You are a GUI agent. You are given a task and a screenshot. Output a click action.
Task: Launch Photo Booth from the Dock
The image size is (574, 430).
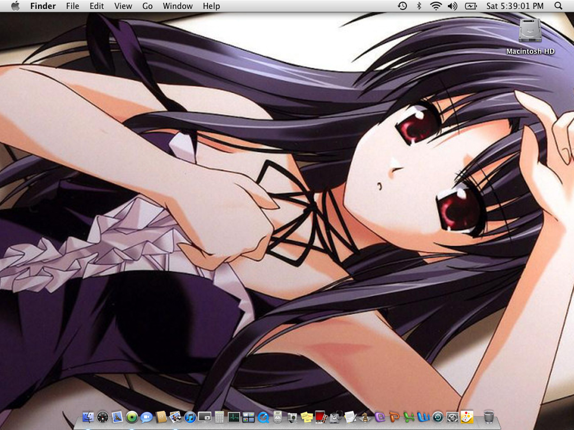(320, 417)
